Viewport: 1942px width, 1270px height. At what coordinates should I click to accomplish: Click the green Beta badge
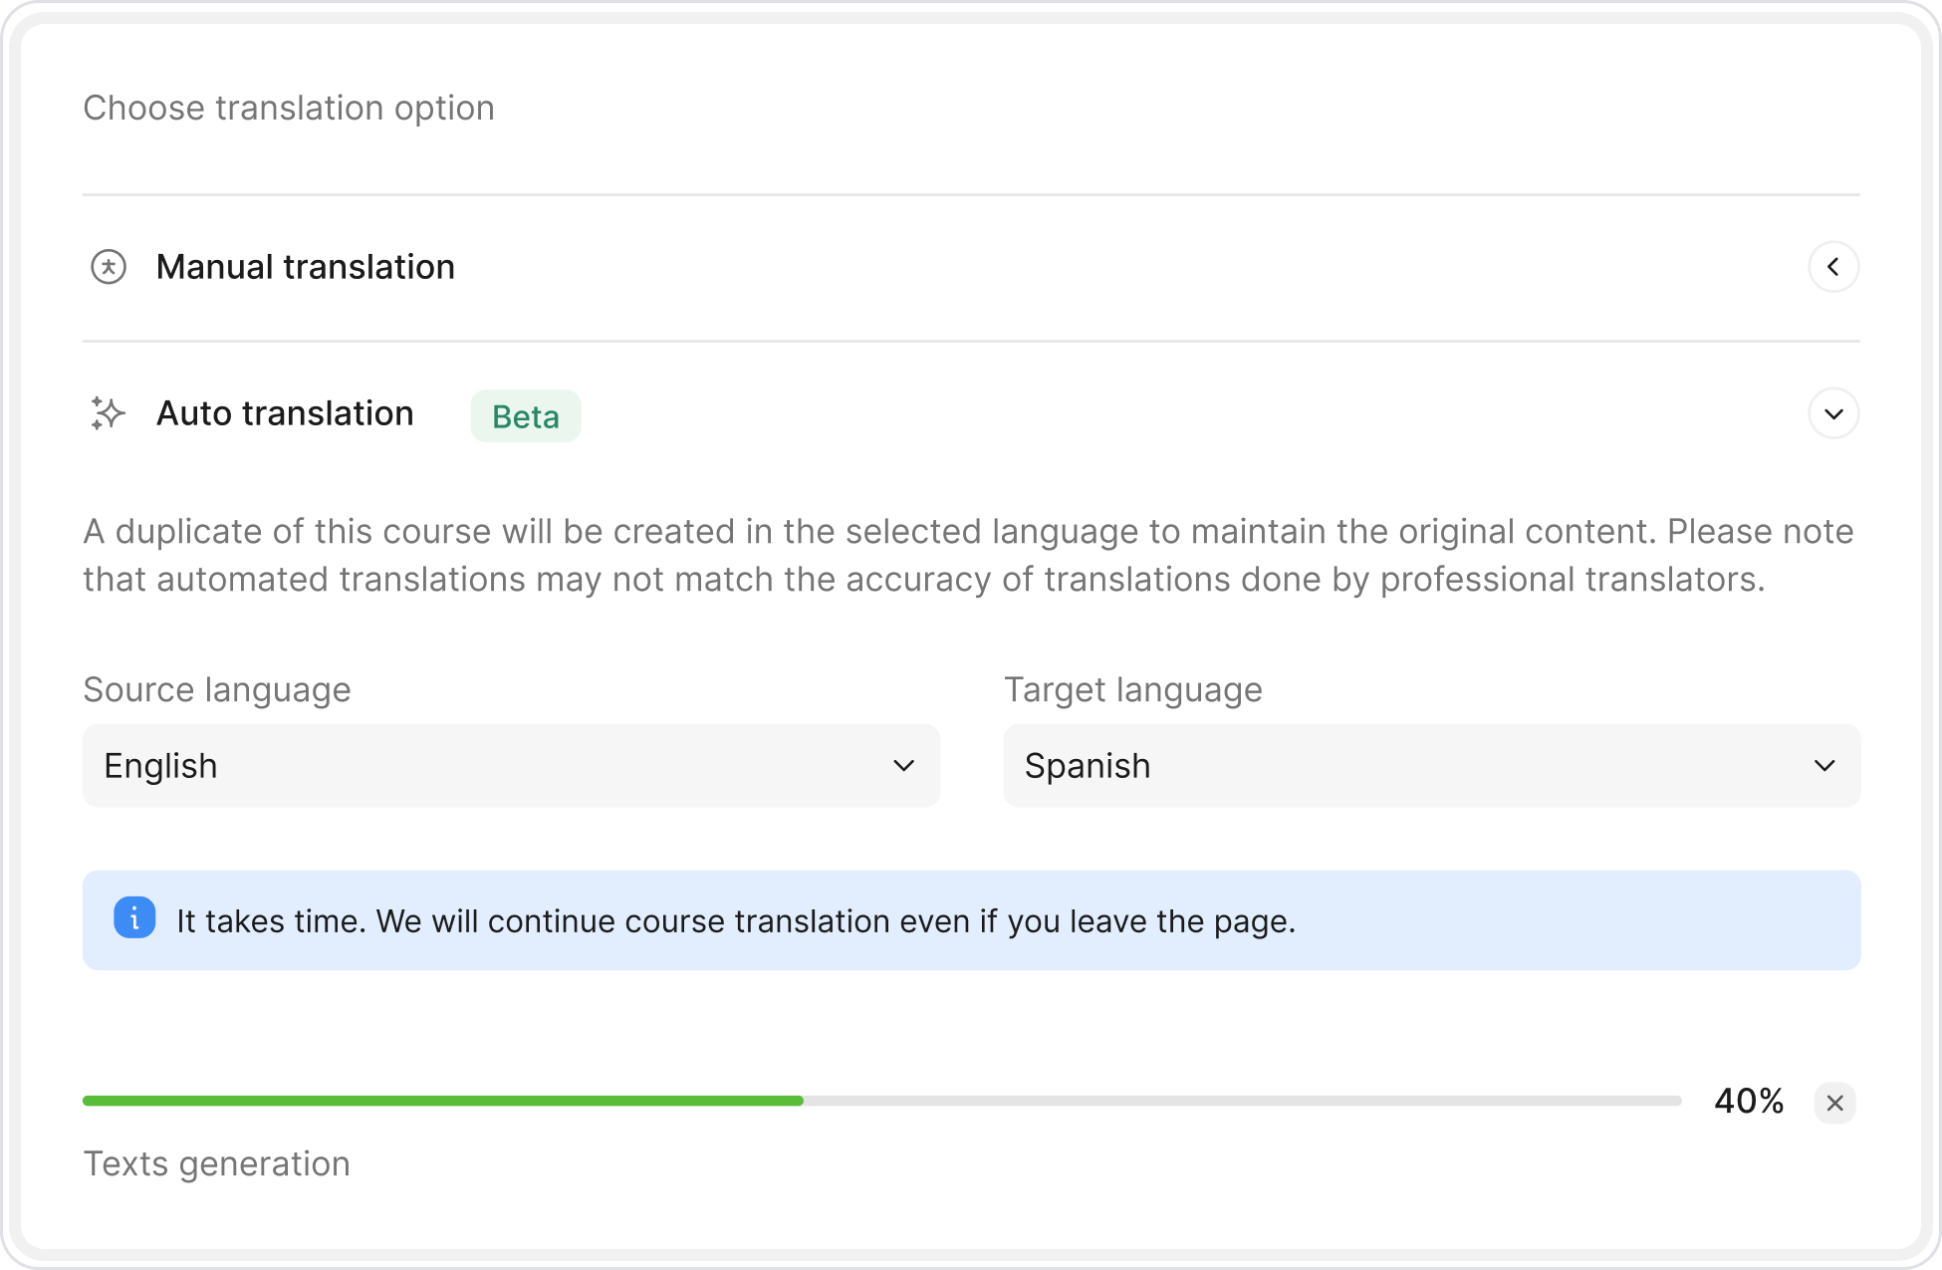tap(526, 416)
